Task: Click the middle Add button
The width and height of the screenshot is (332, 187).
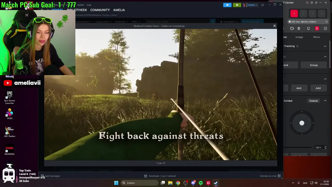Action: point(299,88)
